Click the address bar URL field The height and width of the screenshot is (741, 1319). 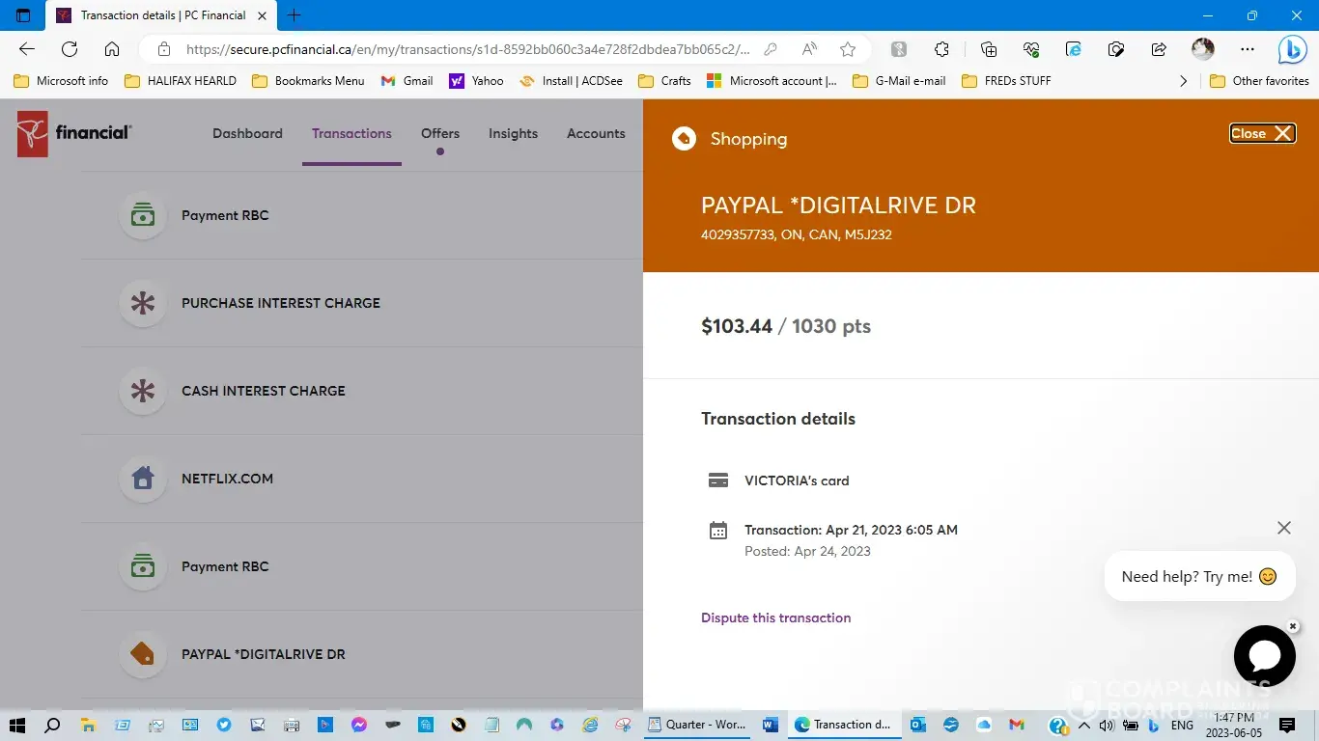463,49
